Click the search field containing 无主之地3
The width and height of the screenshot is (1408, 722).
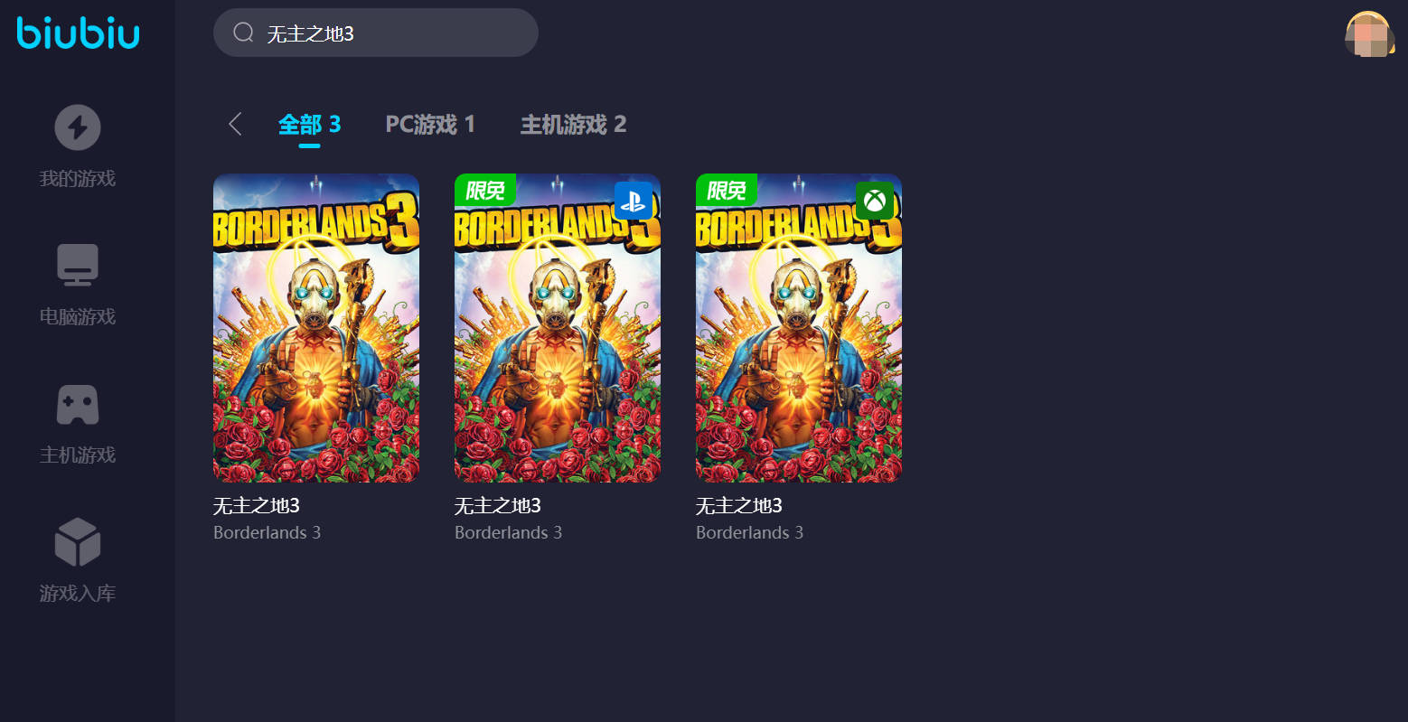(376, 33)
